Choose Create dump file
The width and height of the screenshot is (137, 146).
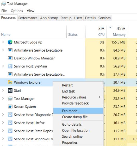coord(78,117)
